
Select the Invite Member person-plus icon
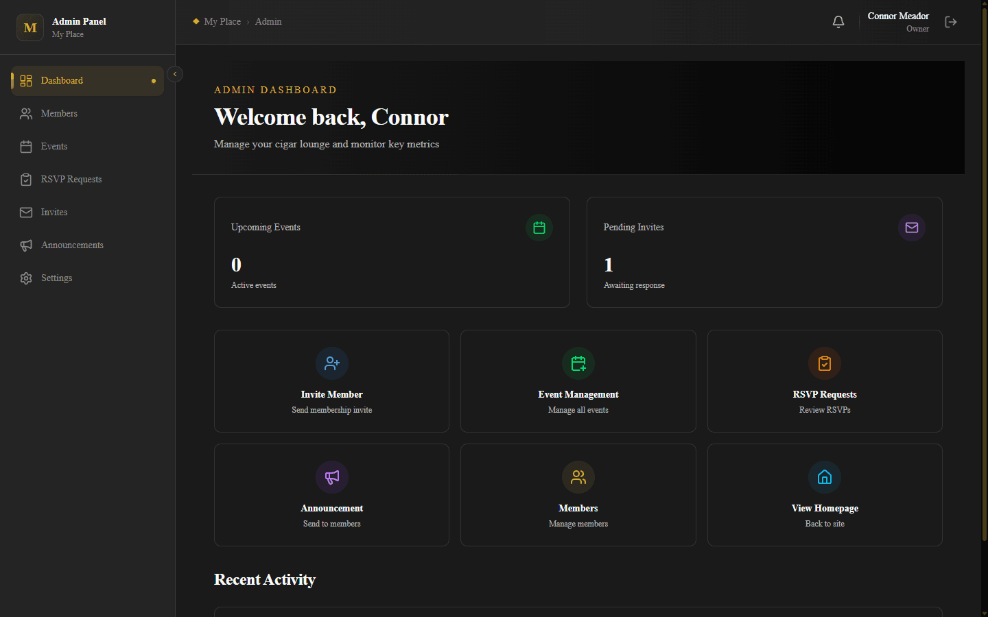(x=331, y=363)
